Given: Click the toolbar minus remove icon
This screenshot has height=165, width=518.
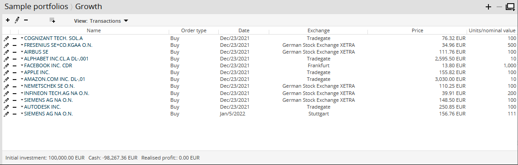Looking at the screenshot, I should [x=26, y=20].
